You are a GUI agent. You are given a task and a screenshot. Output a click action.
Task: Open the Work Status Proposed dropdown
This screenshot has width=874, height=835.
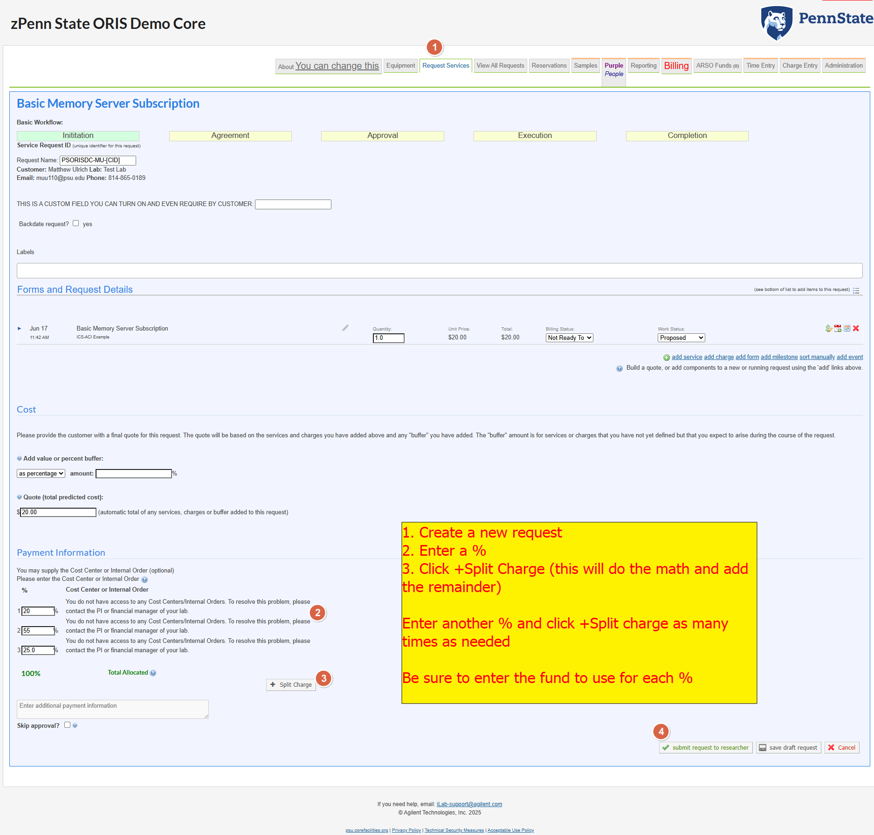[x=681, y=338]
